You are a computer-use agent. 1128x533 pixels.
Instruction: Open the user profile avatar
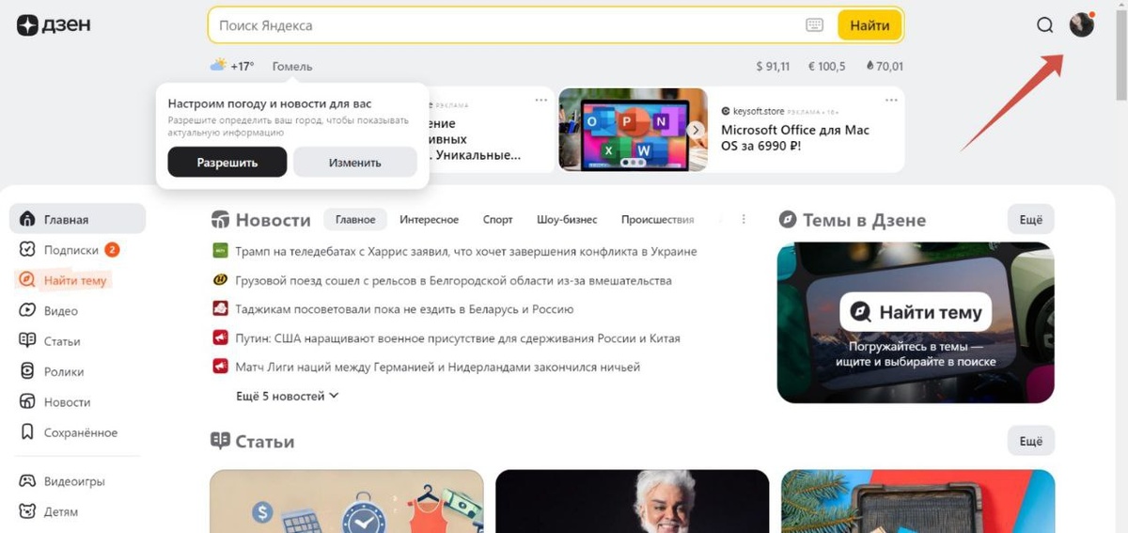1082,24
